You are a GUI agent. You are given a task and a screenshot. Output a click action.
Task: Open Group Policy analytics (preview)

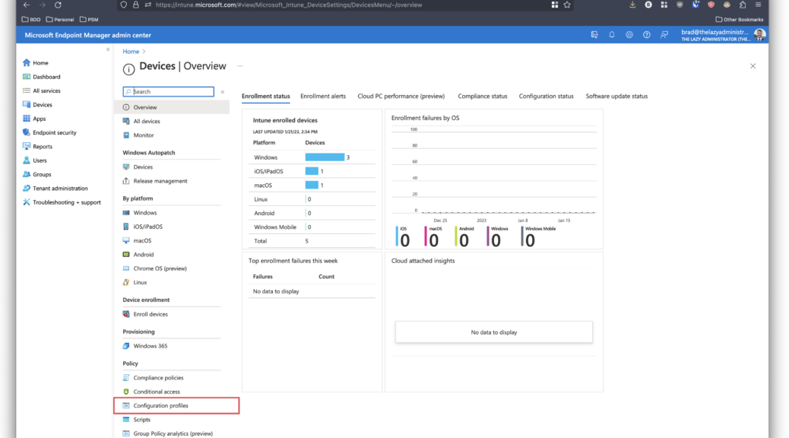167,433
